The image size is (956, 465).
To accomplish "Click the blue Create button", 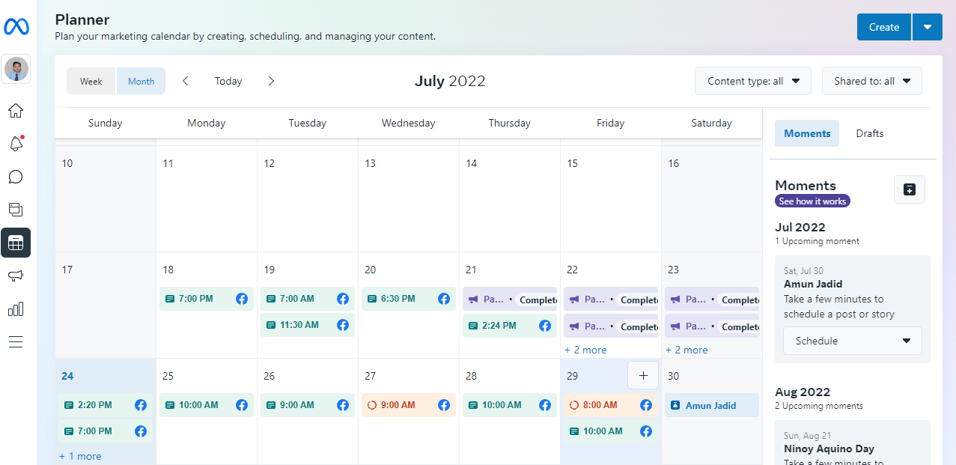I will pyautogui.click(x=883, y=27).
